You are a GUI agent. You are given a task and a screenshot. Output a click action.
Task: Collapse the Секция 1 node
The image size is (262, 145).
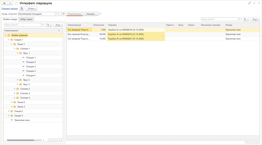[x=9, y=40]
